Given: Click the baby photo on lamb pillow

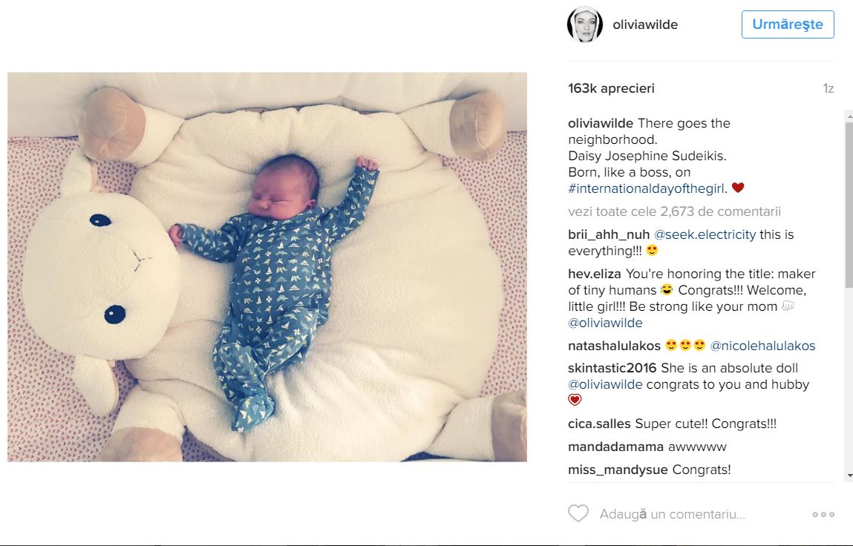Looking at the screenshot, I should coord(267,267).
